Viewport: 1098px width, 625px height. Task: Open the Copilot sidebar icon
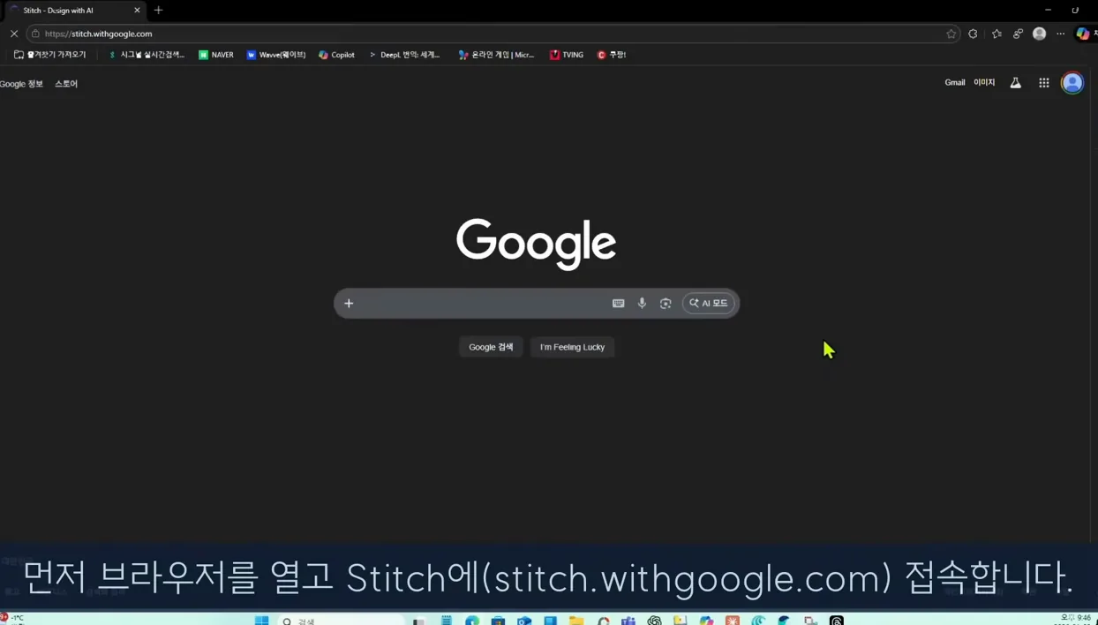(1083, 34)
